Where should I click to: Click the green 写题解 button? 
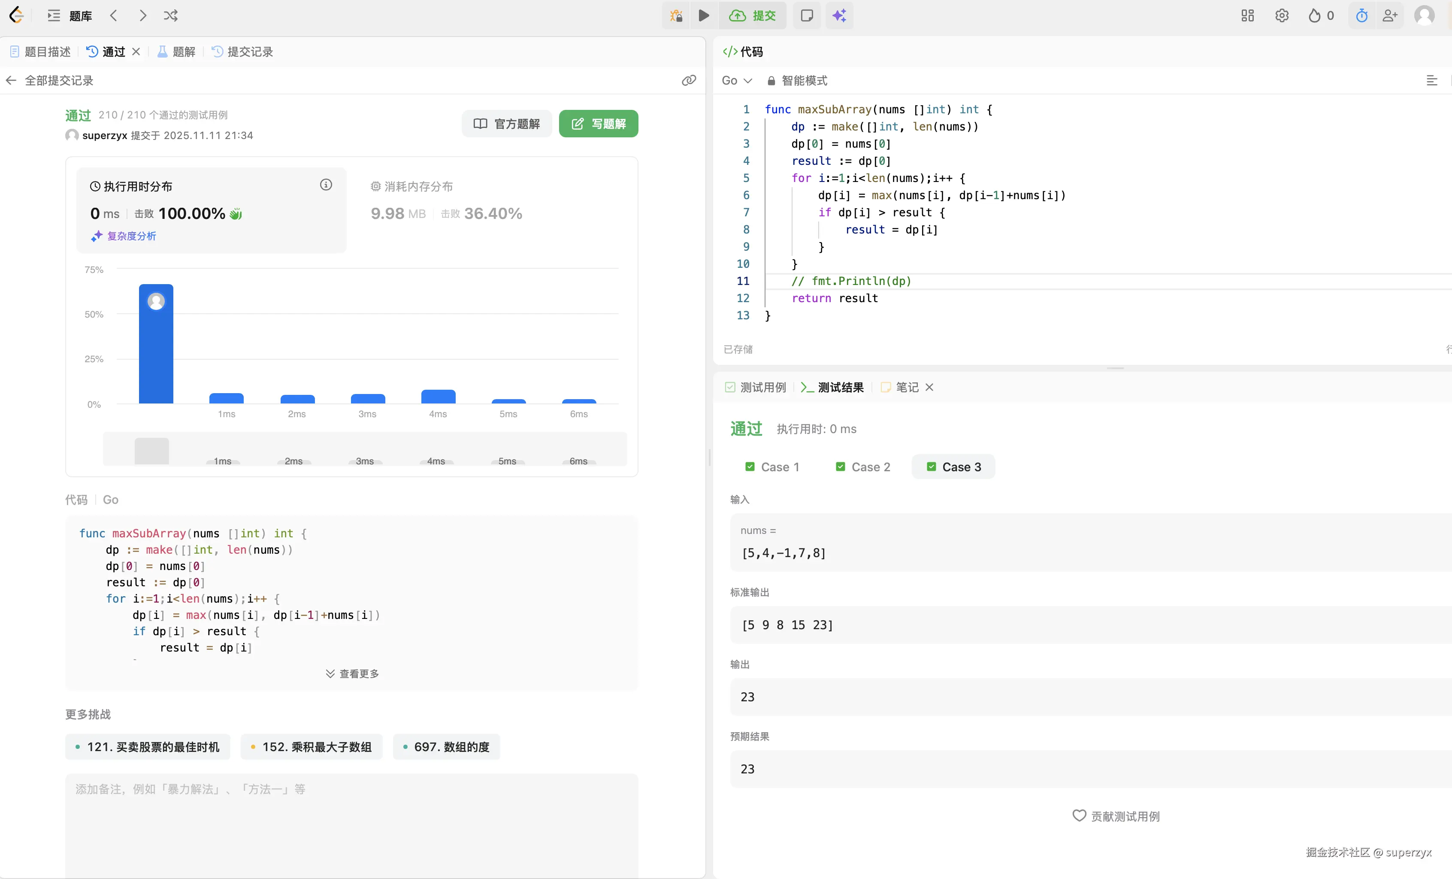click(598, 124)
